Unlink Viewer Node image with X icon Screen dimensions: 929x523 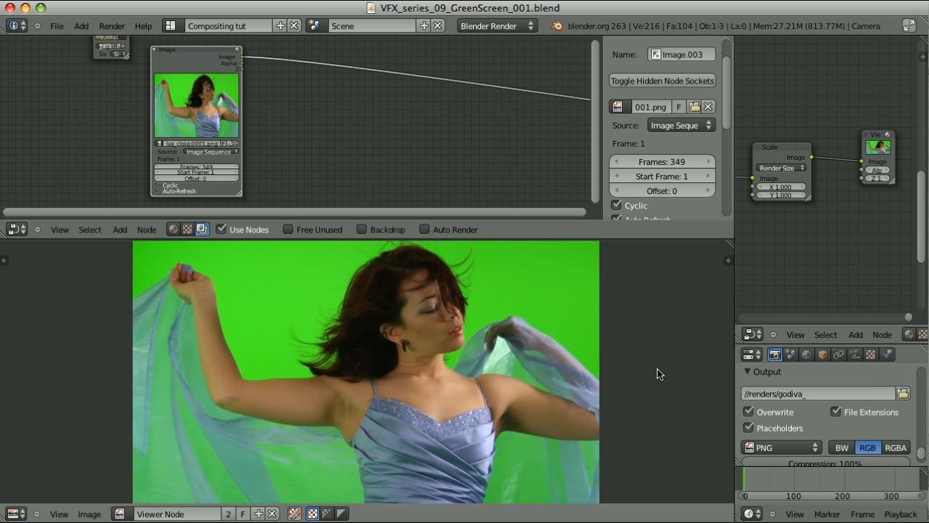272,514
